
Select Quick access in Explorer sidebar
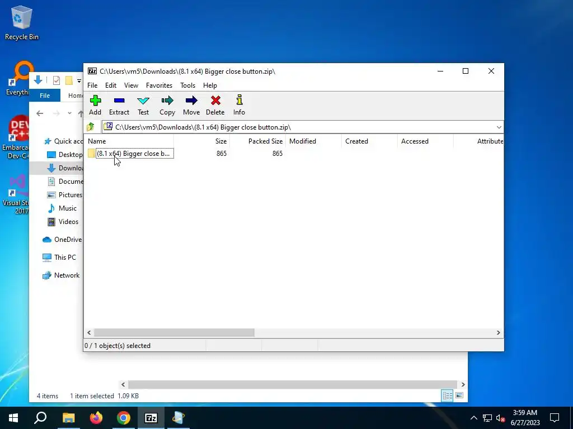point(63,141)
